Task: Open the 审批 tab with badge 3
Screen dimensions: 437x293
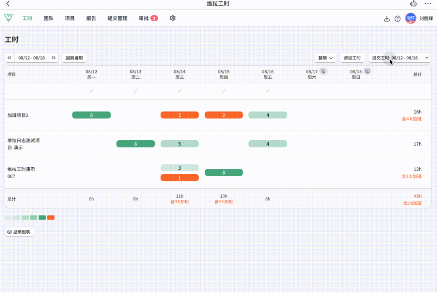Action: click(x=148, y=18)
